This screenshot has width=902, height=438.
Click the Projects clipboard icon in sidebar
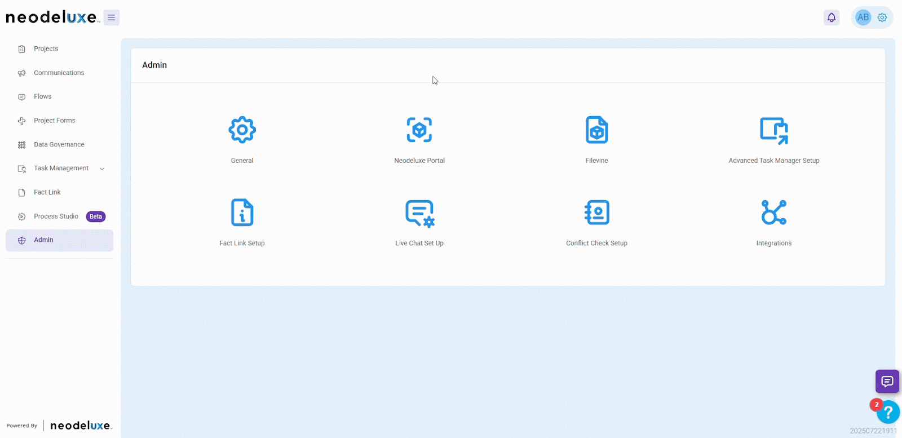click(x=22, y=49)
